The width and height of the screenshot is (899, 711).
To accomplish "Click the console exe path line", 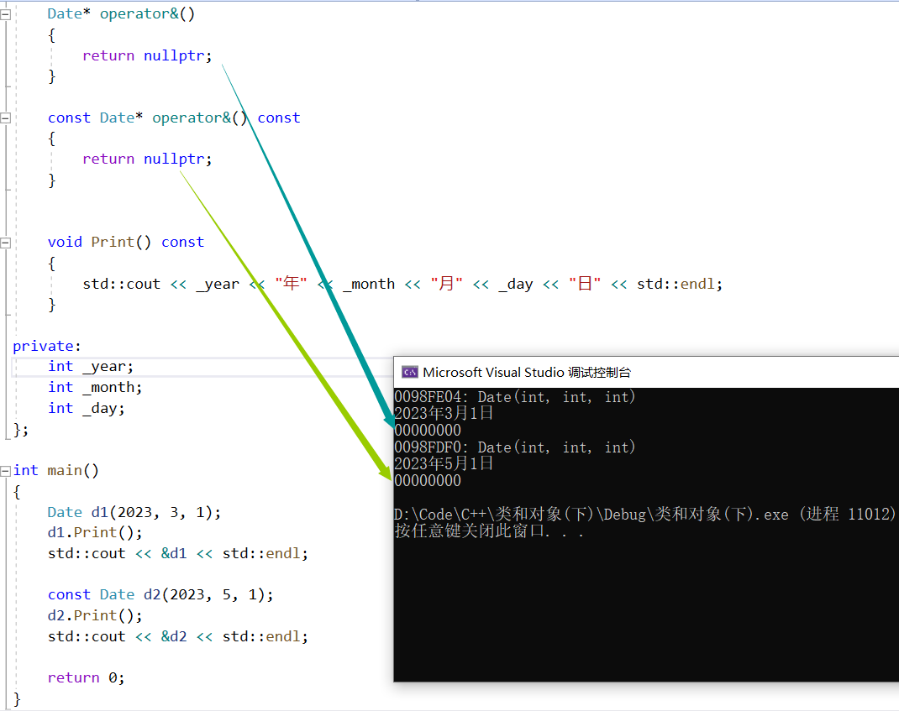I will tap(645, 514).
